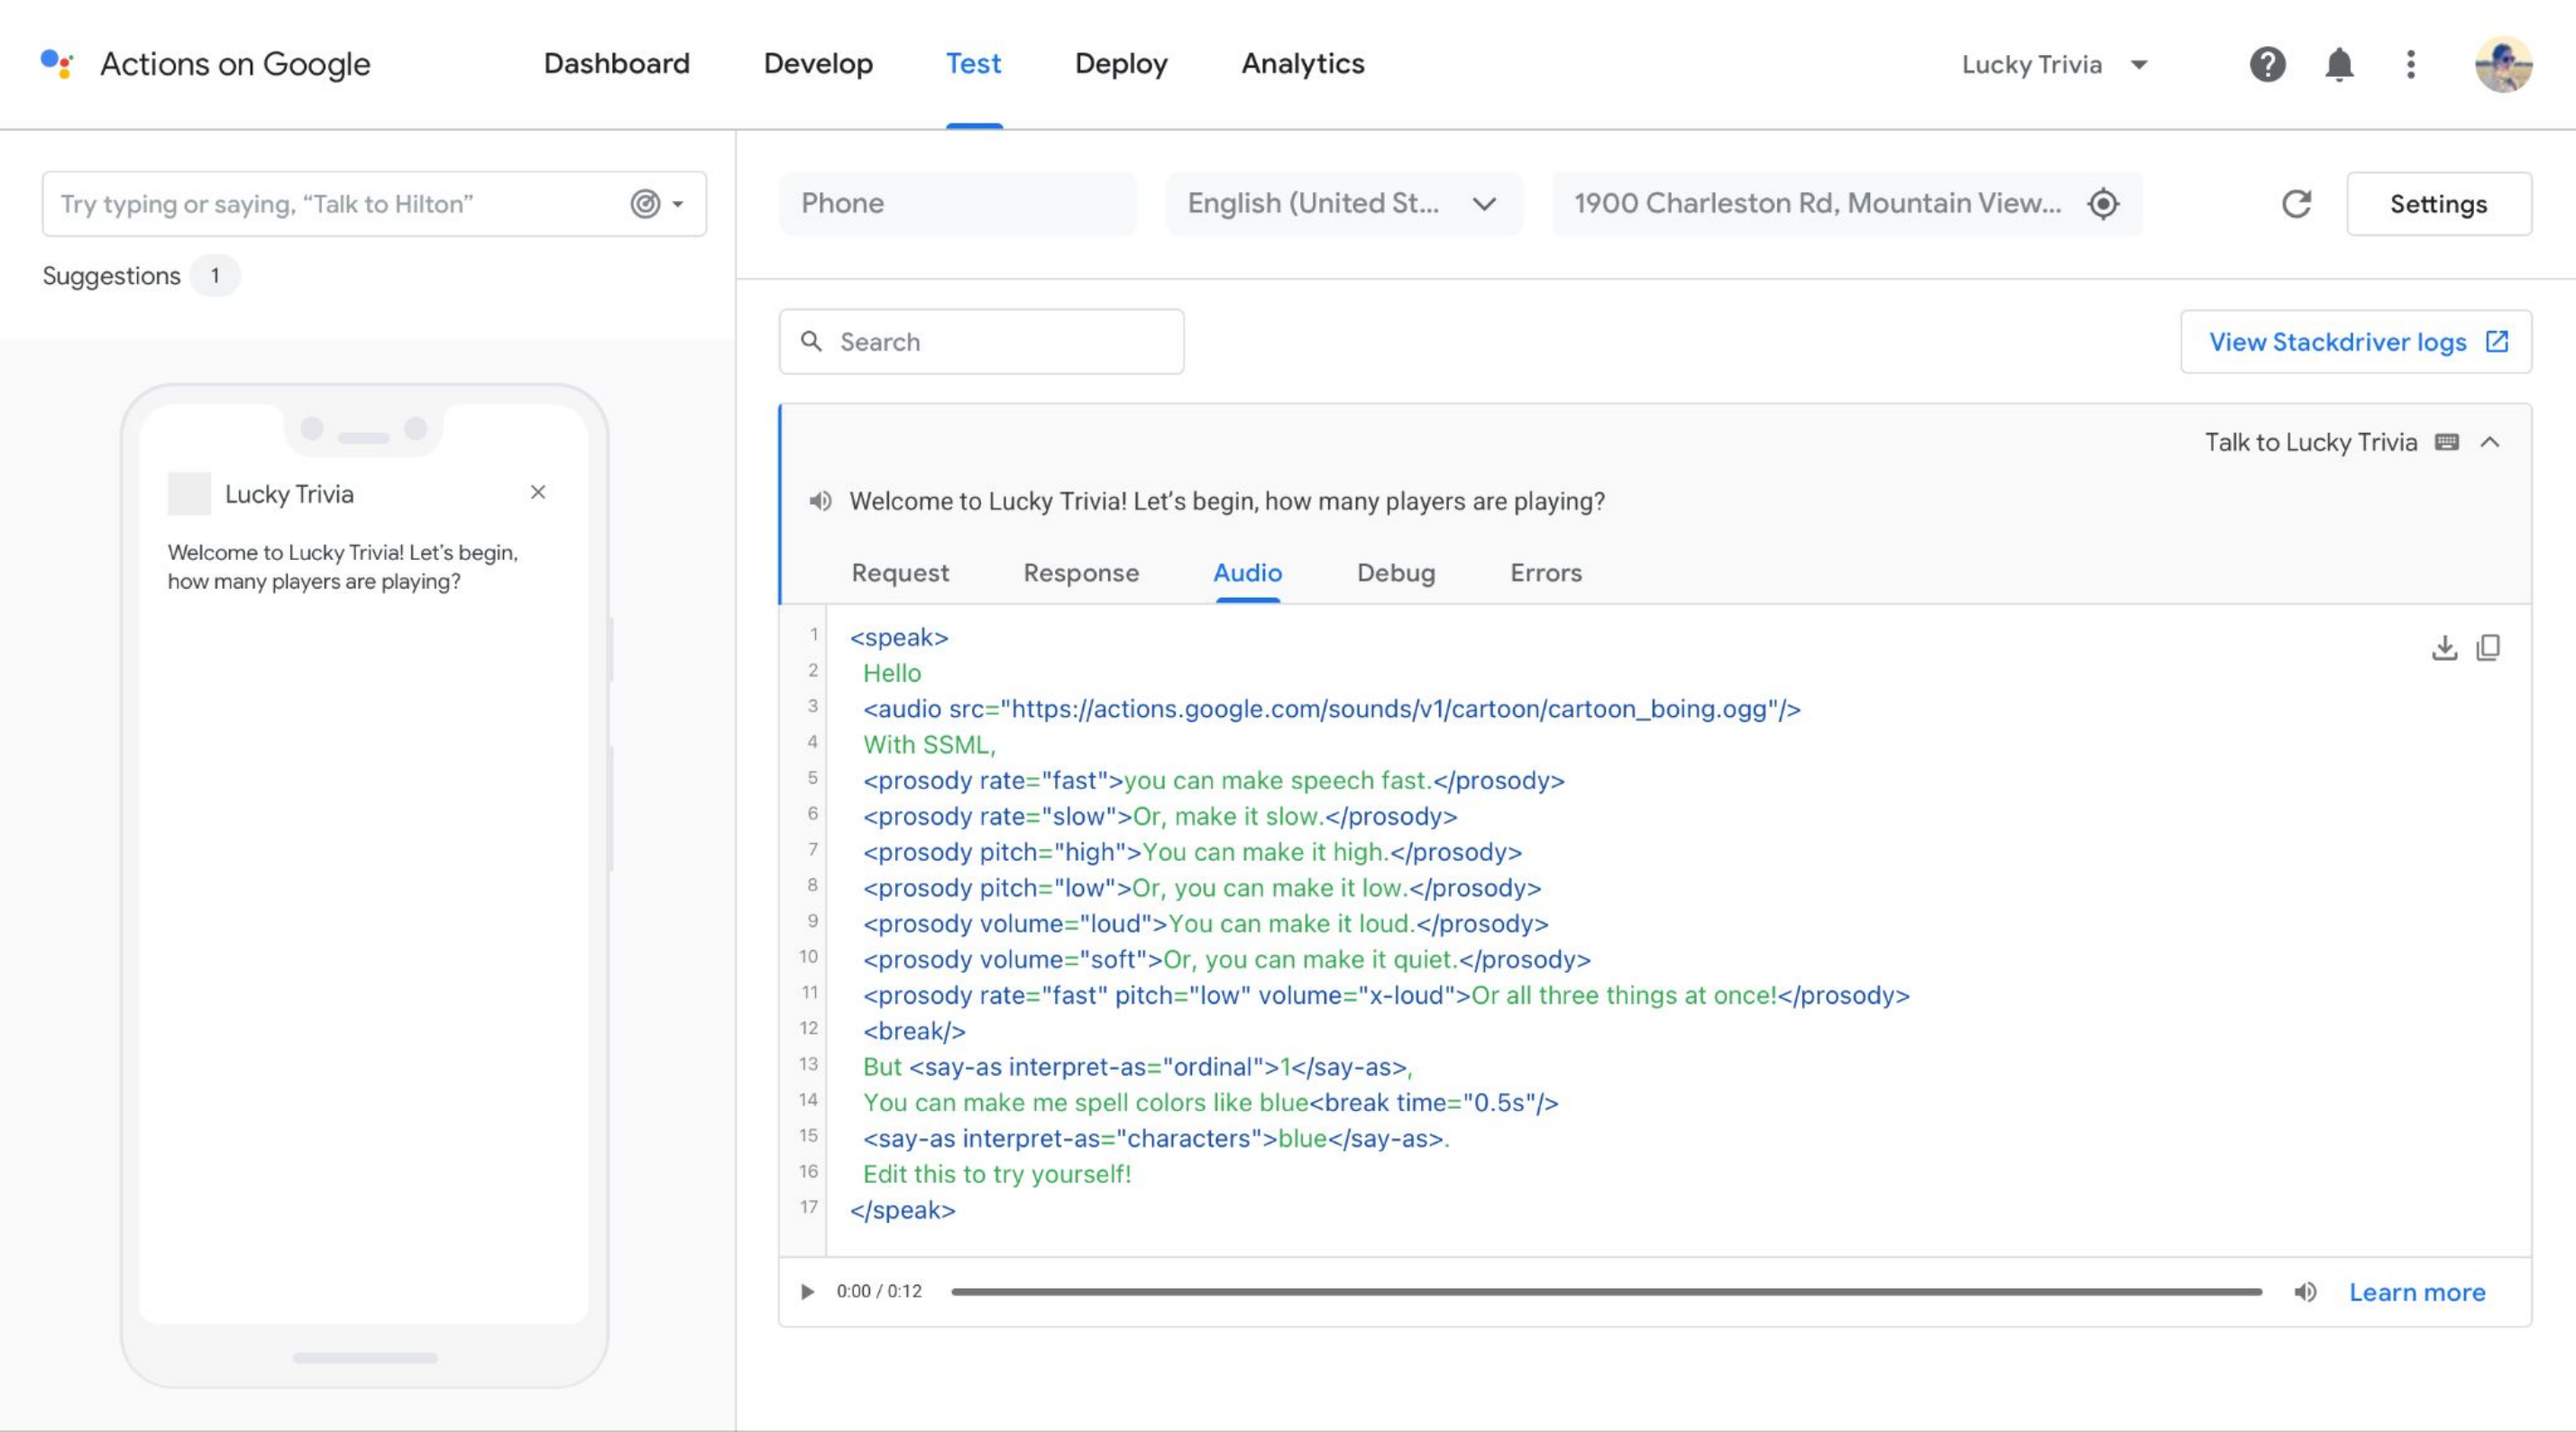Click the 1900 Charleston Rd location field
This screenshot has width=2576, height=1432.
pyautogui.click(x=1846, y=203)
